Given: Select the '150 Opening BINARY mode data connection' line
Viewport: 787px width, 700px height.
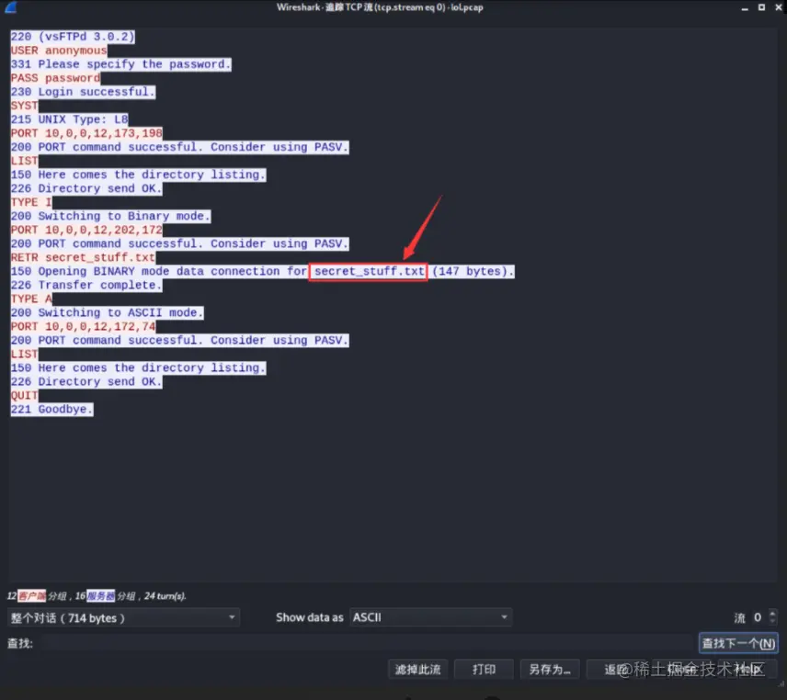Looking at the screenshot, I should 263,271.
